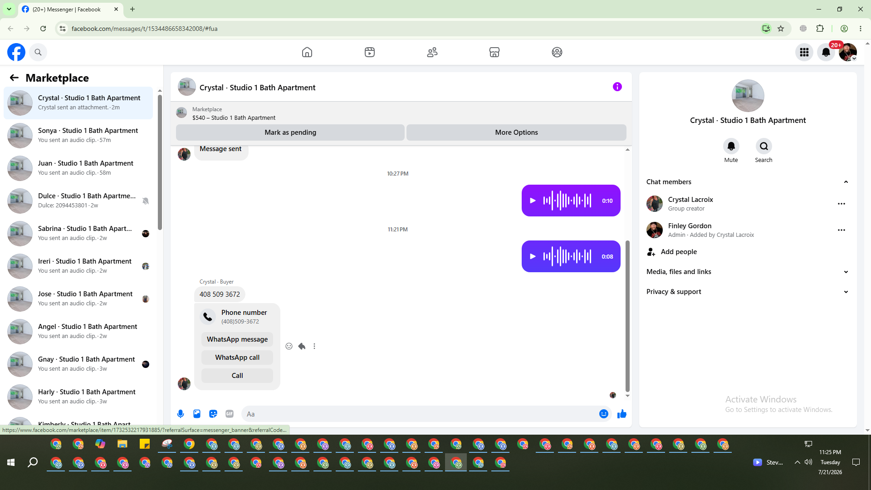871x490 pixels.
Task: Open the apps grid menu
Action: (x=804, y=52)
